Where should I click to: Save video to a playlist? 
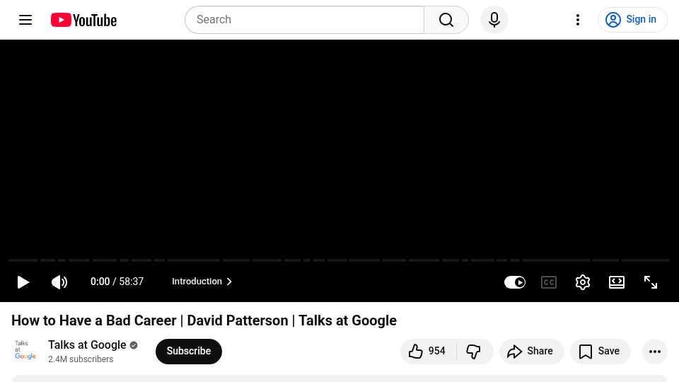[600, 352]
